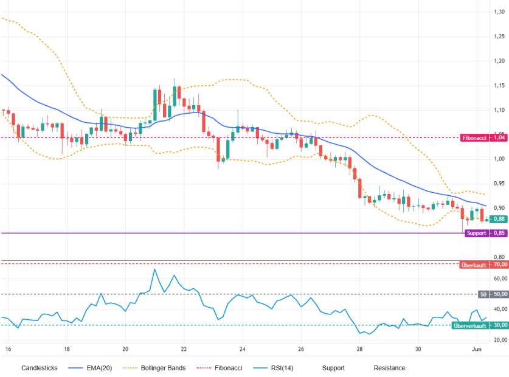Click the 40,00 RSI axis value
This screenshot has width=509, height=377.
500,309
